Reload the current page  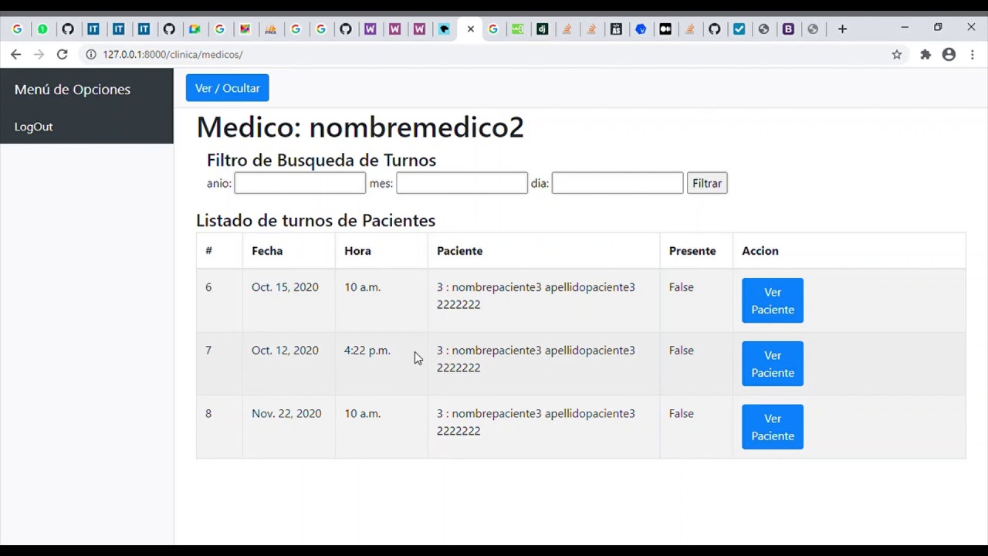(63, 54)
